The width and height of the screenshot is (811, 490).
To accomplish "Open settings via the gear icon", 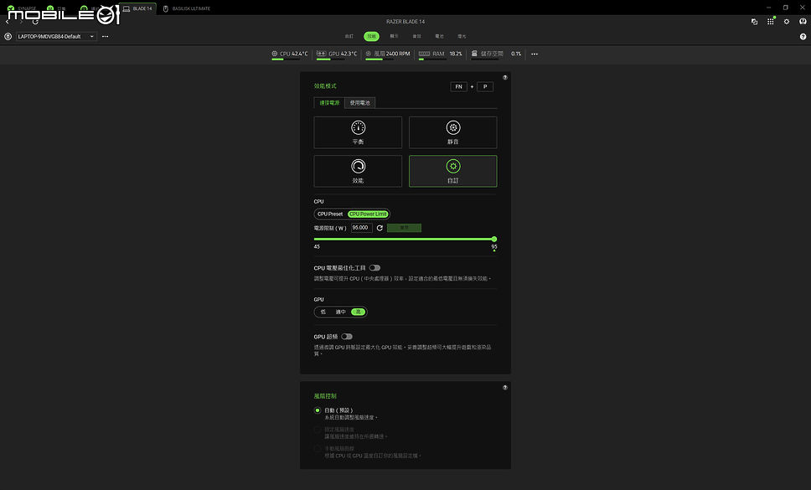I will [x=787, y=22].
